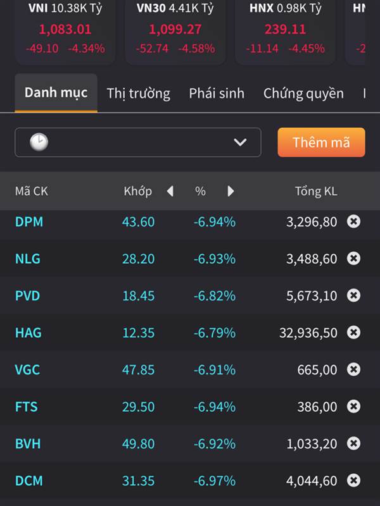Remove HAG from the watchlist
The width and height of the screenshot is (380, 506).
353,332
